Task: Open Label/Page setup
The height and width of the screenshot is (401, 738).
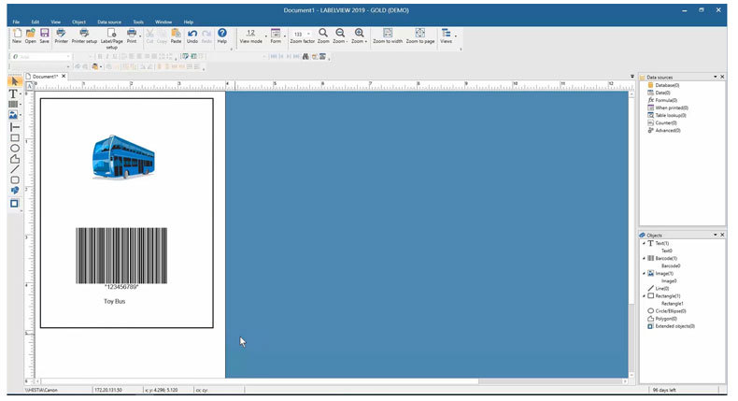Action: coord(111,36)
